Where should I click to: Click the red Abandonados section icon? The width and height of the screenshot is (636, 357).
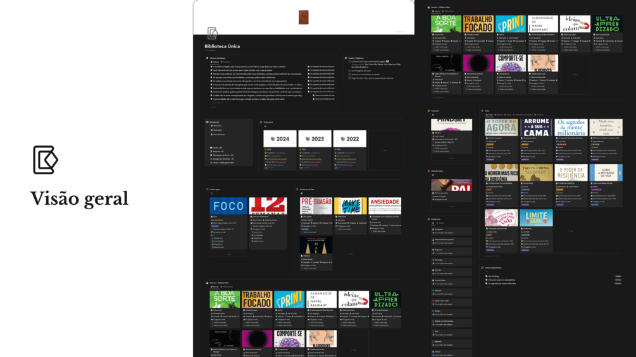[x=428, y=171]
